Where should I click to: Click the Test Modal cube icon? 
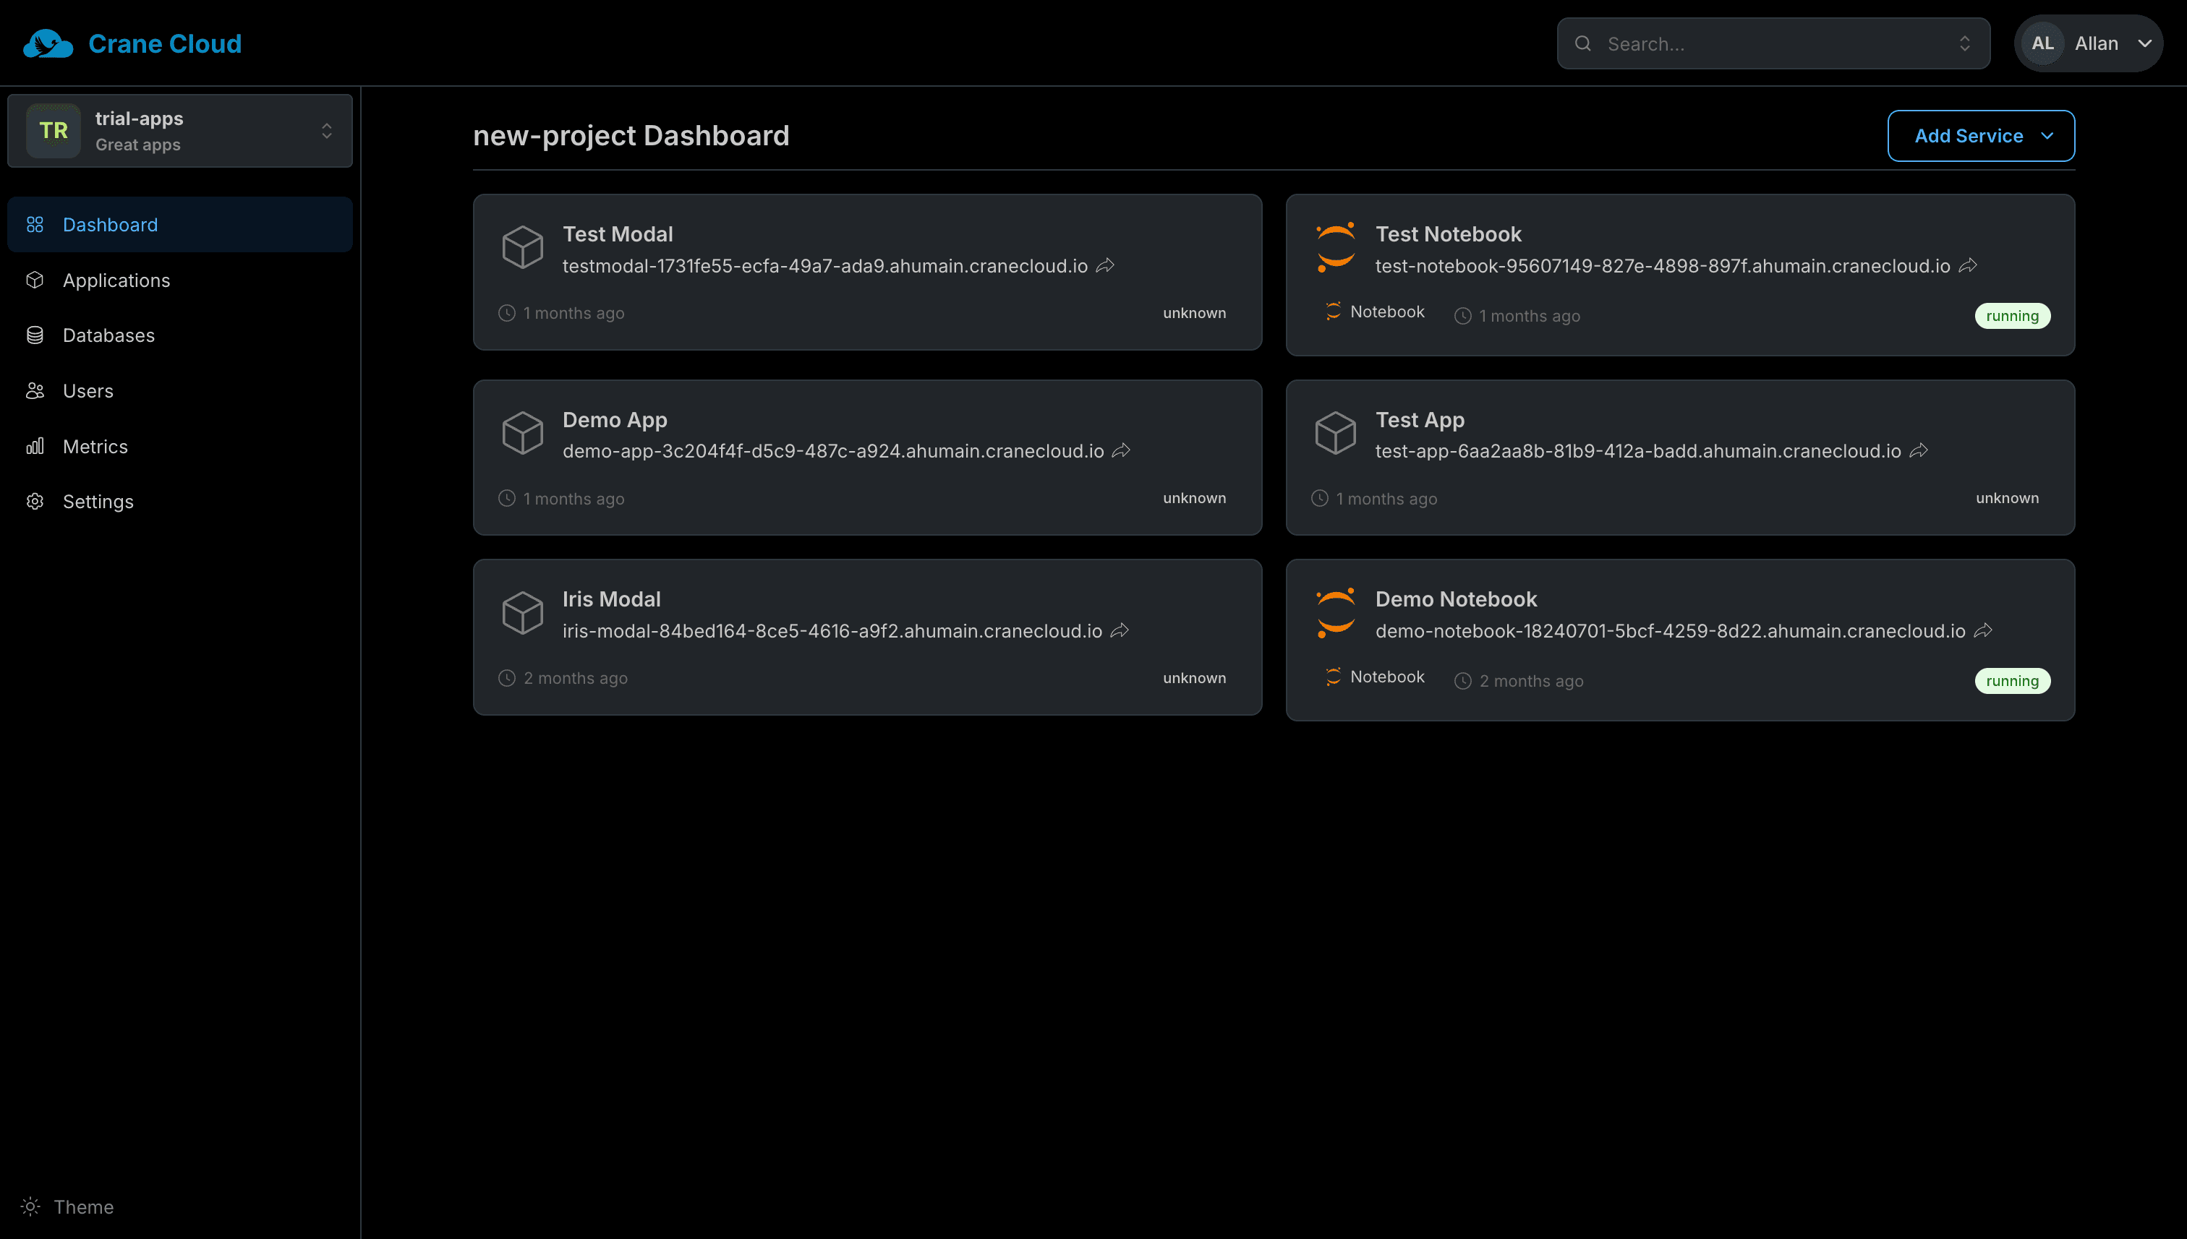click(x=523, y=248)
